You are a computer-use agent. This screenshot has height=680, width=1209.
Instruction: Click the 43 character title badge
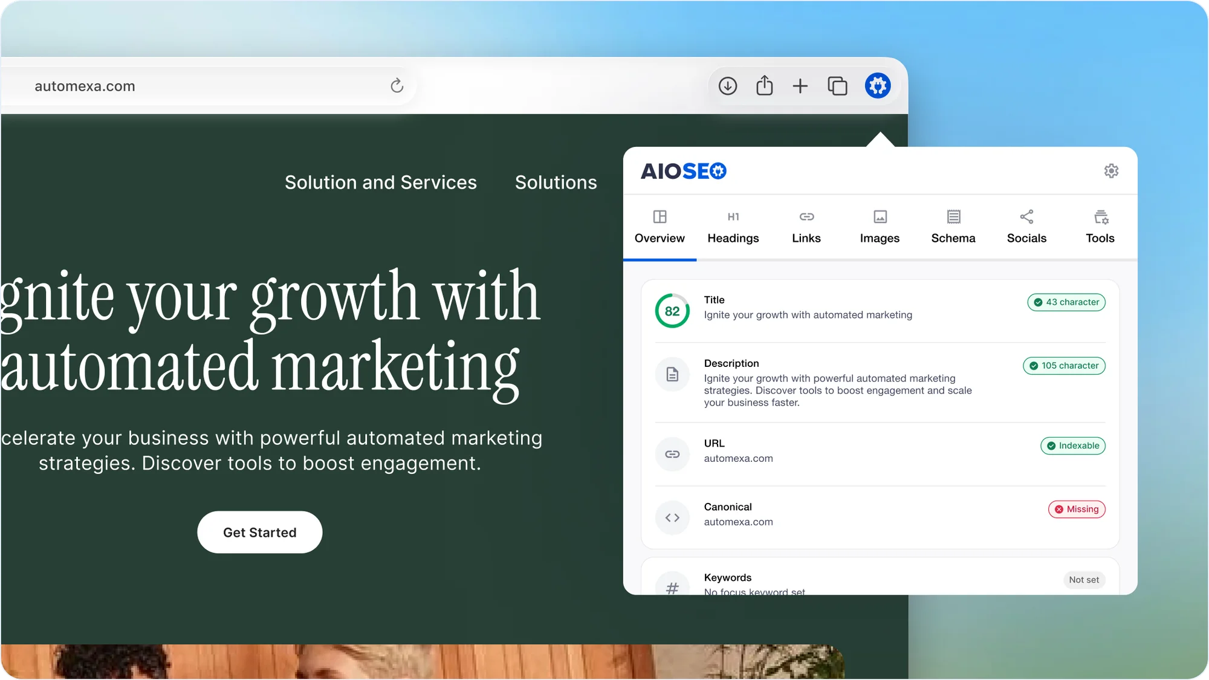point(1066,302)
